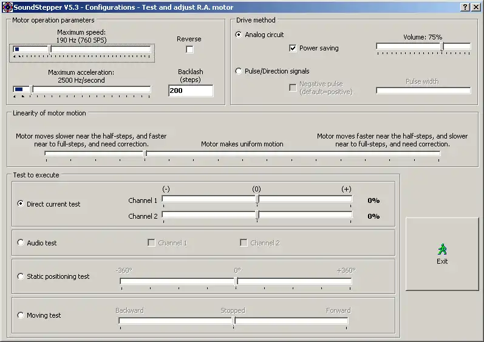Uncheck the Power saving checkbox

293,48
